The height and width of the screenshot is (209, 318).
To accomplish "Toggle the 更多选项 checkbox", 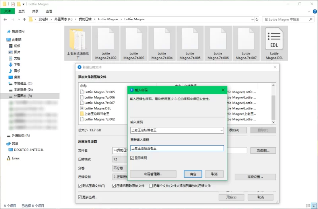I will pos(80,197).
